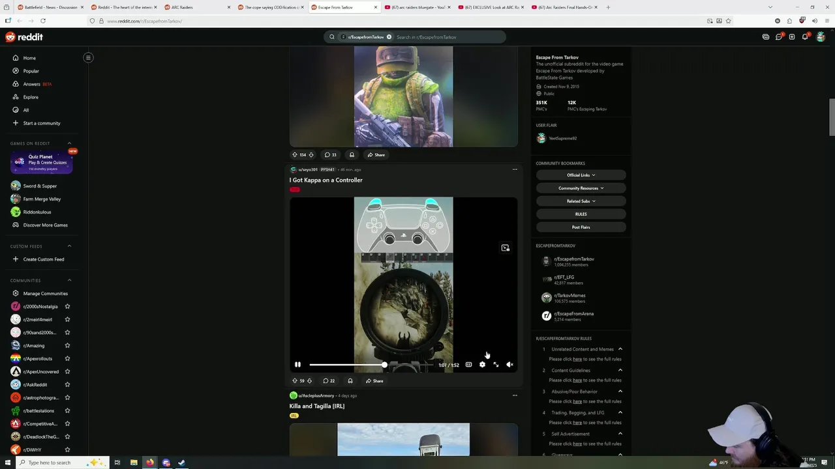
Task: Favorite r/AskReddit with its star
Action: (x=67, y=384)
